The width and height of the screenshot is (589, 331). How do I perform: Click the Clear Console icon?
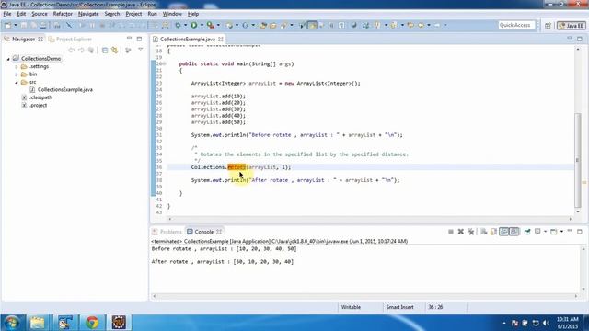click(484, 232)
